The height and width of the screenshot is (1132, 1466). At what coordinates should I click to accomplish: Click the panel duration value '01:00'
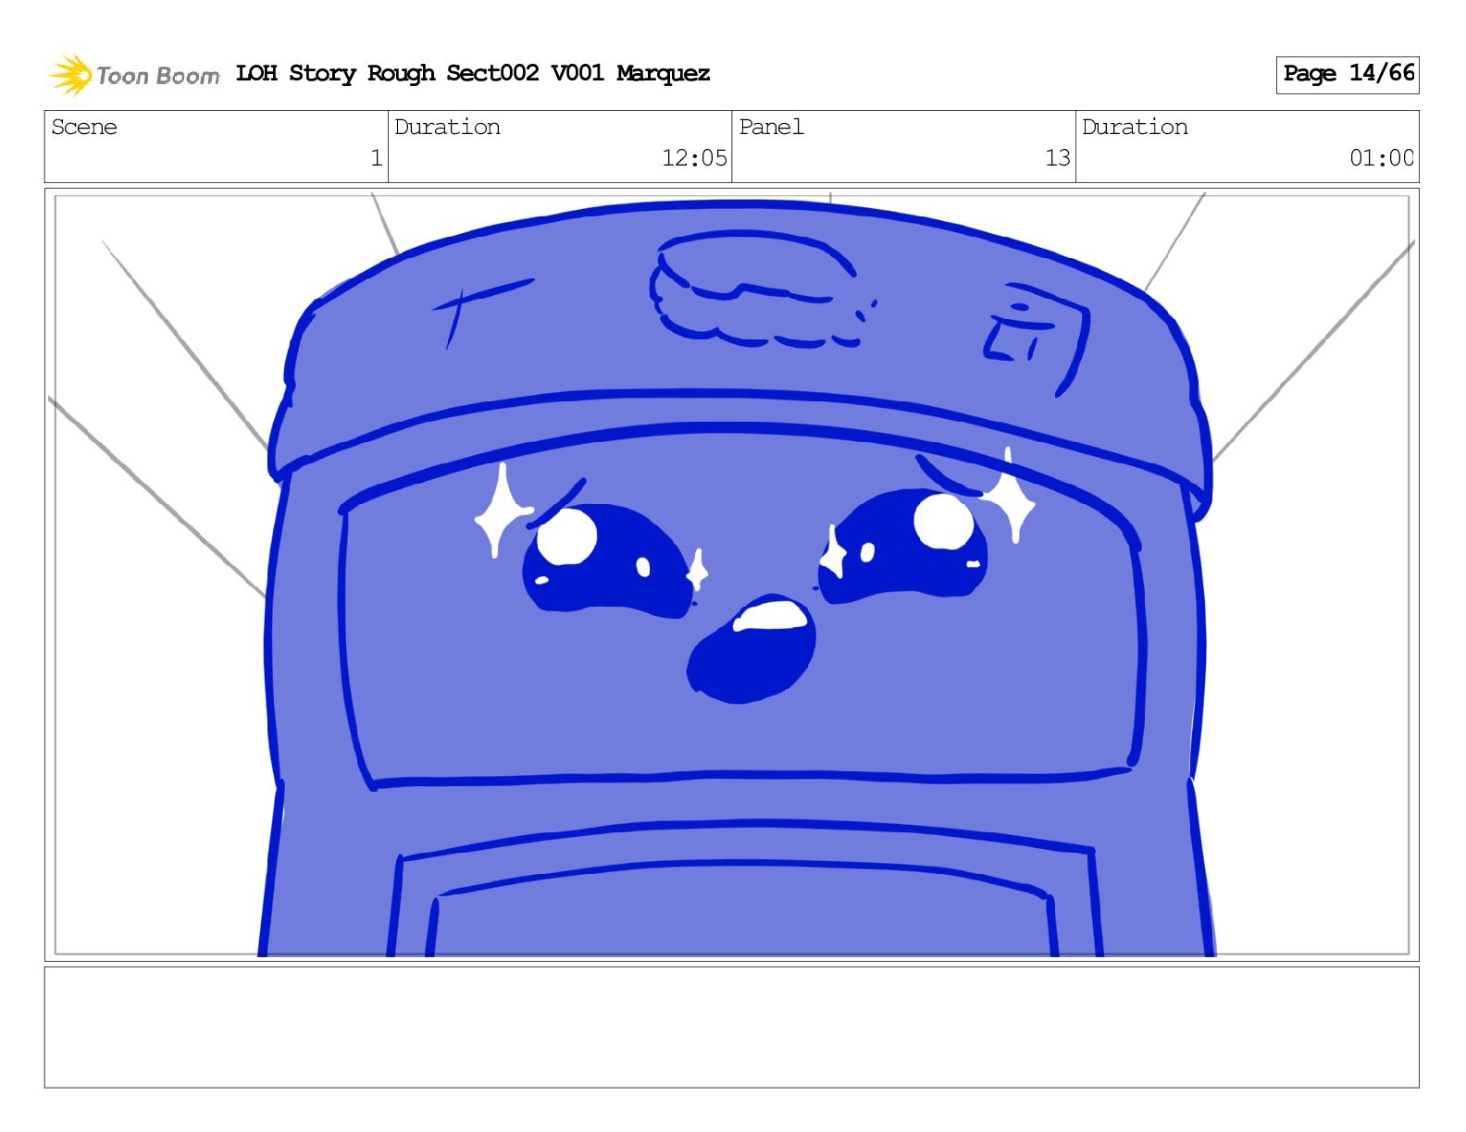pyautogui.click(x=1381, y=158)
